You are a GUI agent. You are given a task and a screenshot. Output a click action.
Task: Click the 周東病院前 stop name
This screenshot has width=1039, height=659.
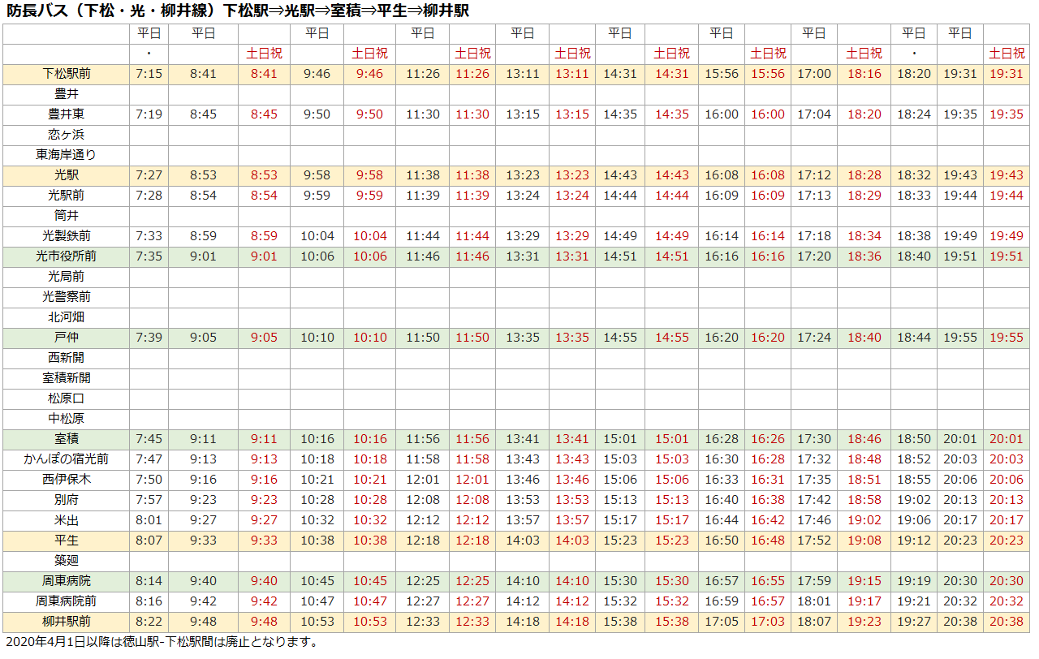[66, 601]
